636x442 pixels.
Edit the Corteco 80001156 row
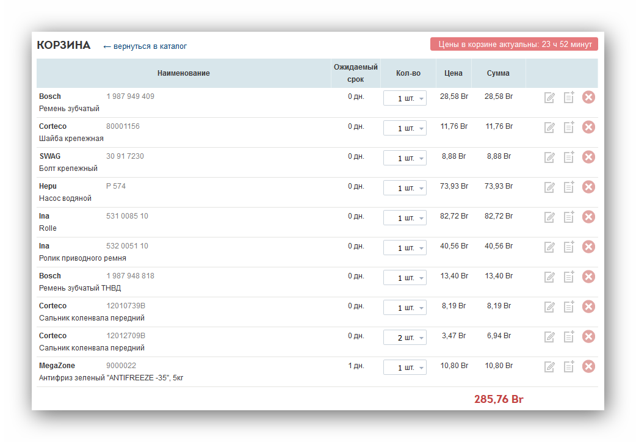[549, 128]
